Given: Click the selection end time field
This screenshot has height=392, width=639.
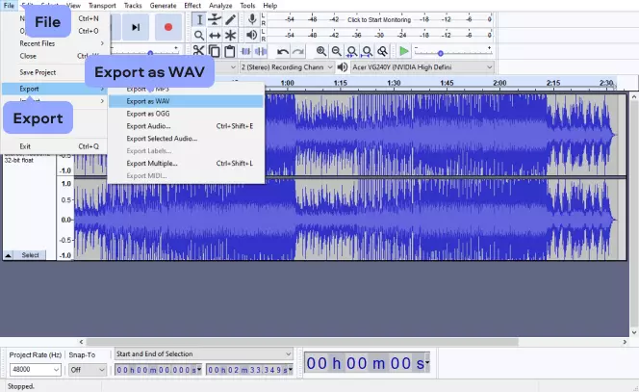Looking at the screenshot, I should point(249,370).
